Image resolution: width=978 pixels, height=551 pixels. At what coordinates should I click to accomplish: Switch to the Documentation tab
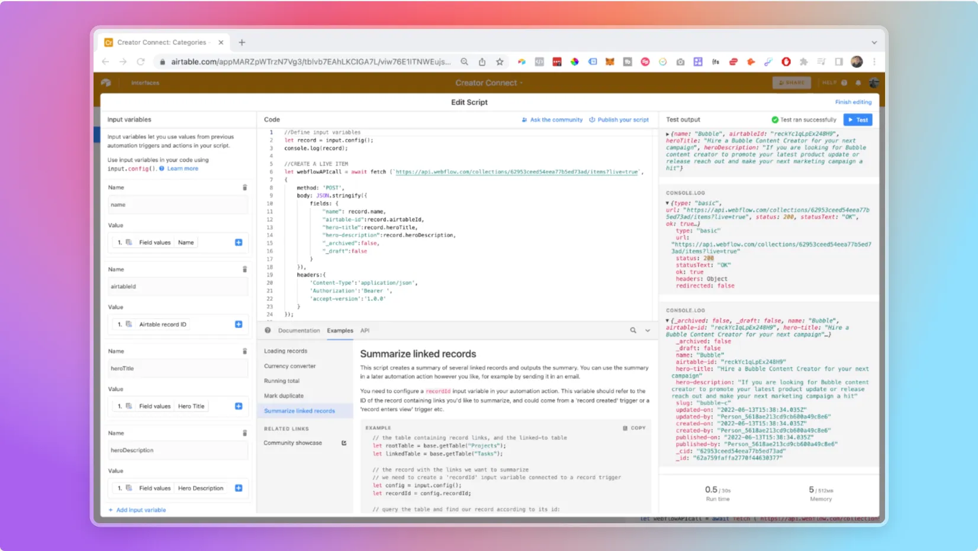[299, 330]
